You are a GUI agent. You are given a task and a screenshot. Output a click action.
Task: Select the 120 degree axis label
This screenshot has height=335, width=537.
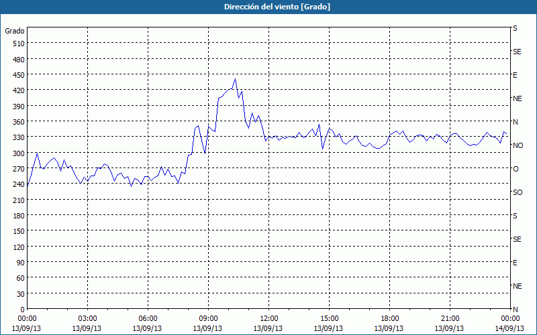tap(19, 247)
